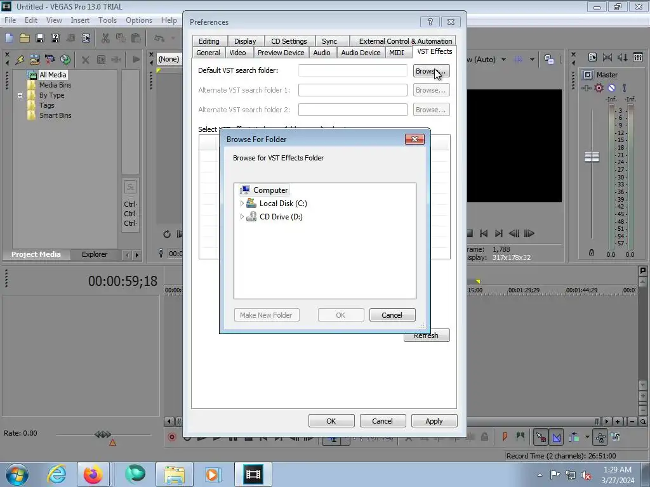Switch to the Audio Device tab
650x487 pixels.
click(x=361, y=53)
